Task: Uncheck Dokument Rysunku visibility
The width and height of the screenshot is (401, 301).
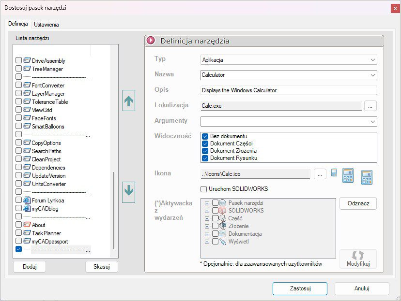Action: point(205,158)
